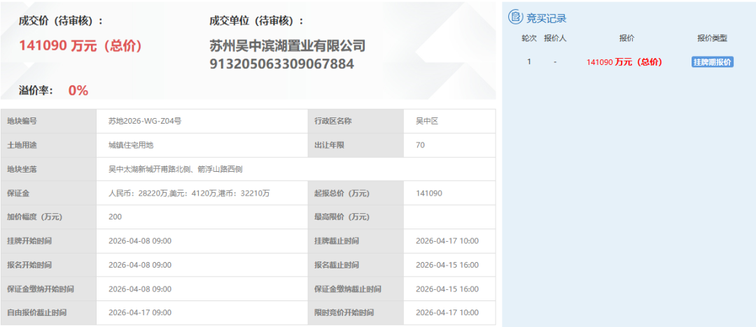Click the 挂牌截止时间 label cell
The height and width of the screenshot is (327, 756).
[x=356, y=241]
